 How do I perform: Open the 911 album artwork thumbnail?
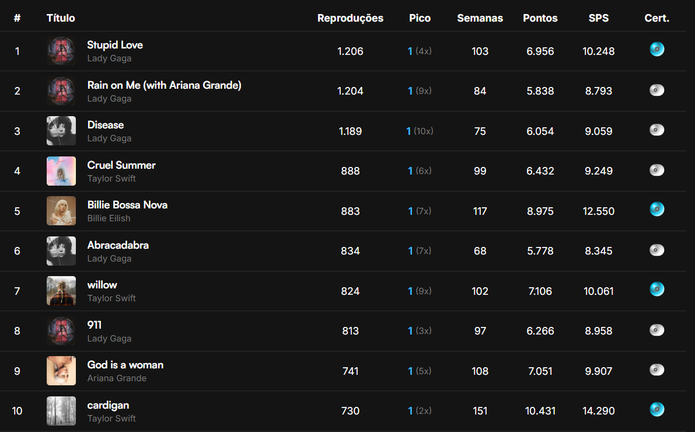tap(61, 331)
